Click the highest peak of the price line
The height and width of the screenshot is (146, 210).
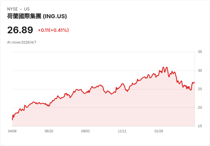[163, 67]
